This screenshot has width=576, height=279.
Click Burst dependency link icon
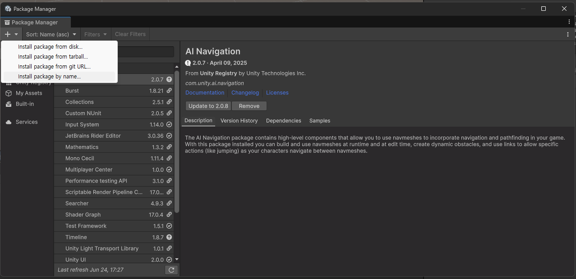click(x=169, y=91)
